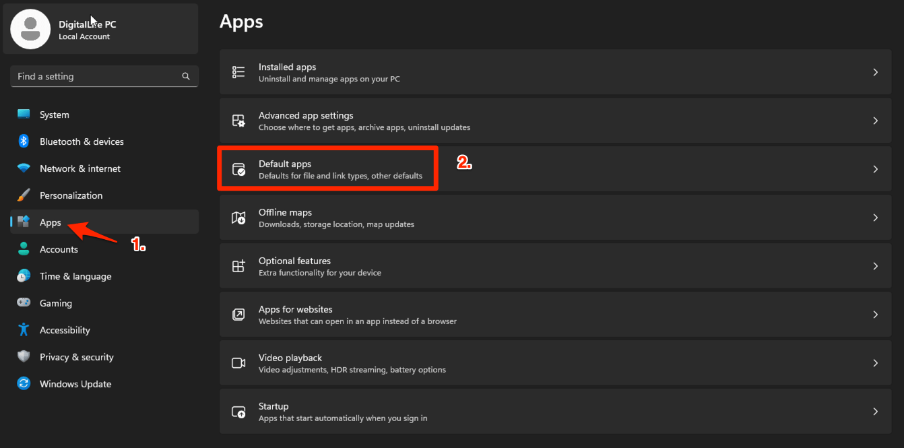
Task: Expand the Installed apps row chevron
Action: coord(875,71)
